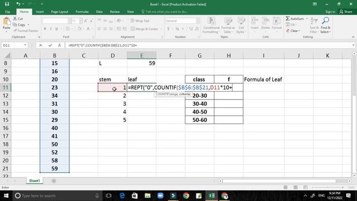Viewport: 357px width, 201px height.
Task: Confirm formula with the checkmark icon
Action: pyautogui.click(x=50, y=45)
